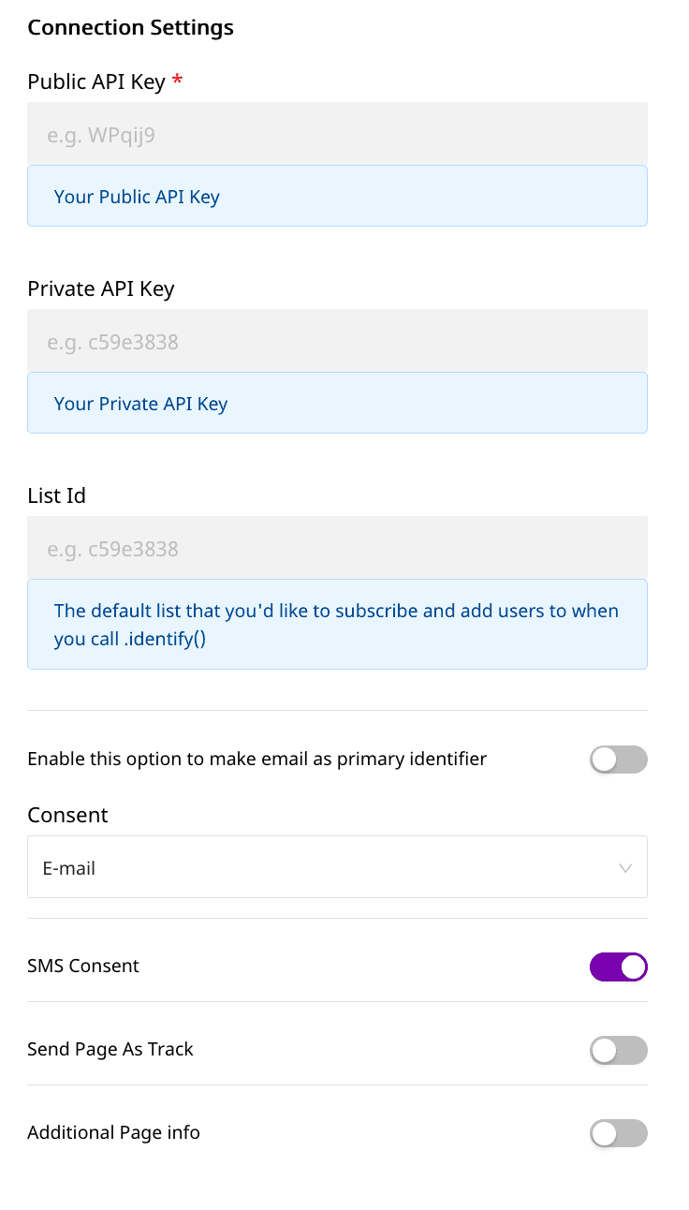The height and width of the screenshot is (1210, 689).
Task: Turn off the SMS Consent switch
Action: coord(618,967)
